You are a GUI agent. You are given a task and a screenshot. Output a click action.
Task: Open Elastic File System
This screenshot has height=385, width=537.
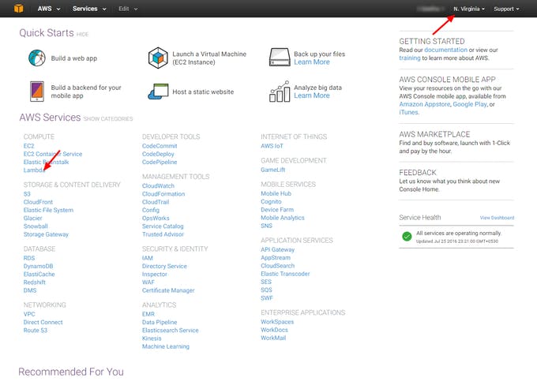[x=48, y=210]
